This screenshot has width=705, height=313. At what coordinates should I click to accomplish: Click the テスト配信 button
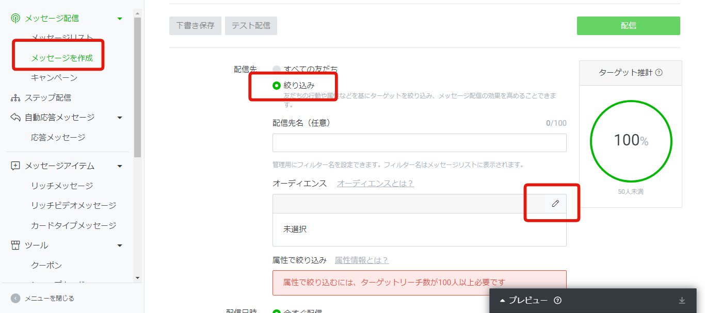pyautogui.click(x=251, y=26)
